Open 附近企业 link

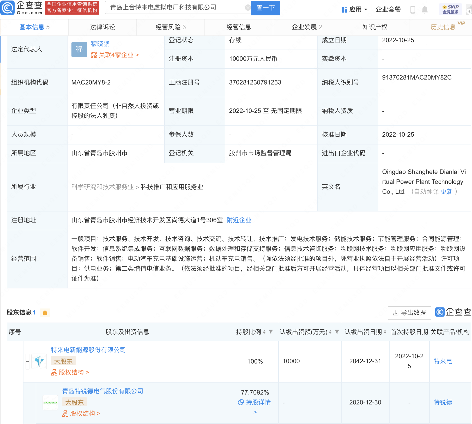pos(239,220)
